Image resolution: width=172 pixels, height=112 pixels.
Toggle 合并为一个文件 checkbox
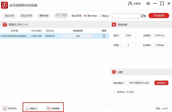pos(115,92)
